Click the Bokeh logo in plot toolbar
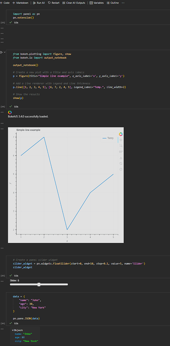 pos(121,134)
